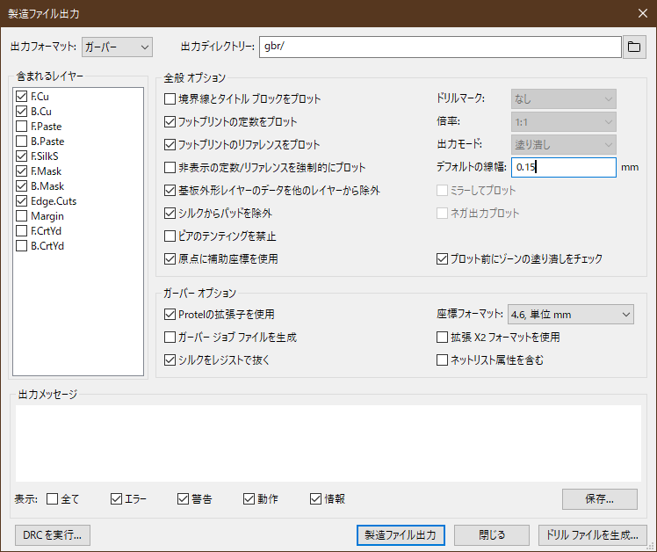Enable 境界線とタイトル ブロックをプロット

click(170, 99)
